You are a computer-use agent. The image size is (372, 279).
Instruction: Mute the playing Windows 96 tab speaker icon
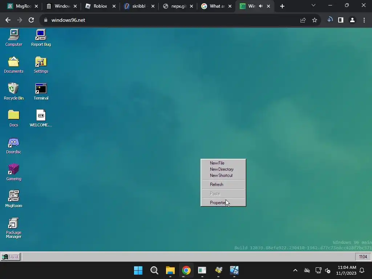pyautogui.click(x=260, y=6)
